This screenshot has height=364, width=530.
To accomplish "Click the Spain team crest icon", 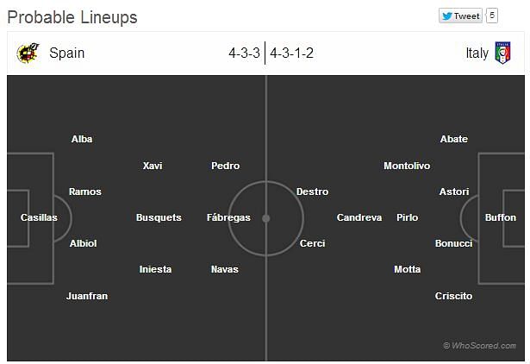I will pyautogui.click(x=28, y=53).
